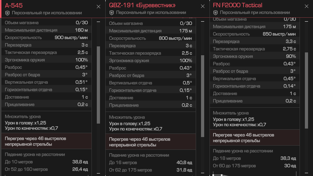Screen dimensions: 313x176
Task: Click Множитель урона section in QBZ-191 panel
Action: coord(150,123)
